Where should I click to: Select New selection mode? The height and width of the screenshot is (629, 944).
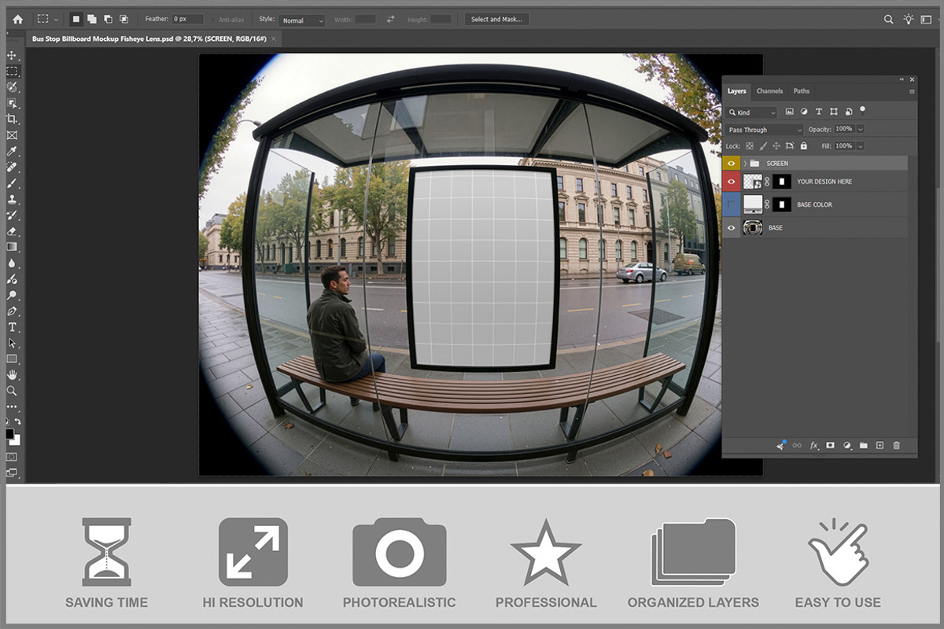coord(76,19)
